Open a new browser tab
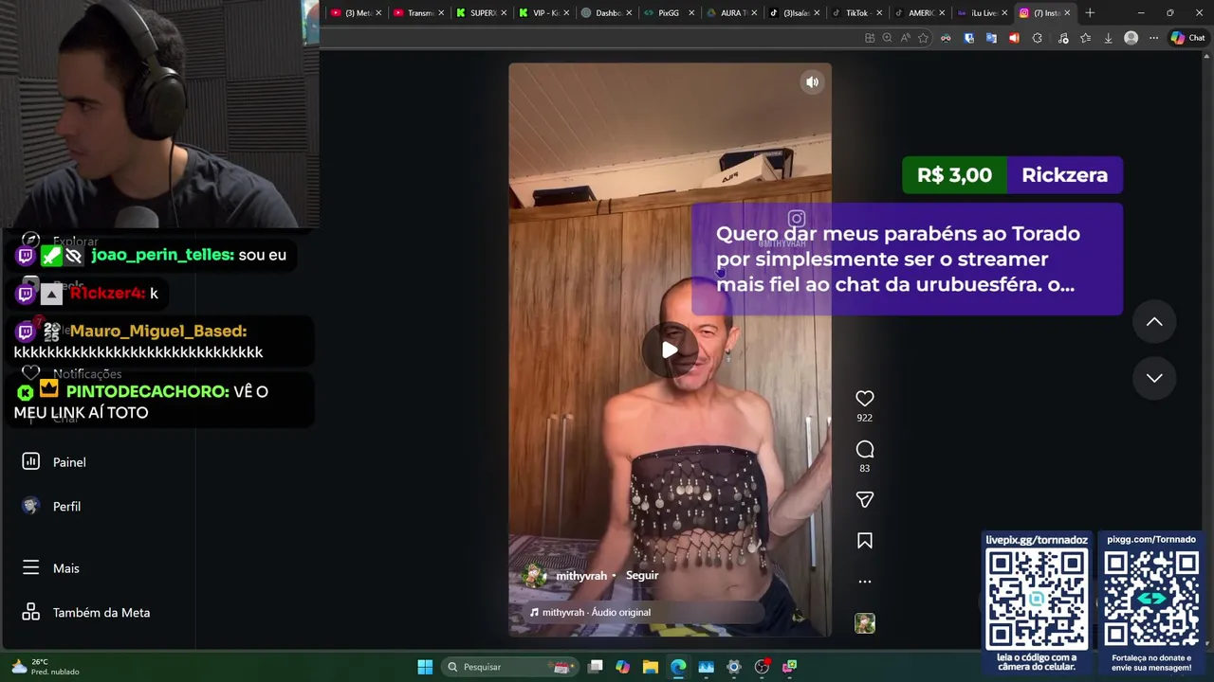This screenshot has height=682, width=1214. 1090,13
